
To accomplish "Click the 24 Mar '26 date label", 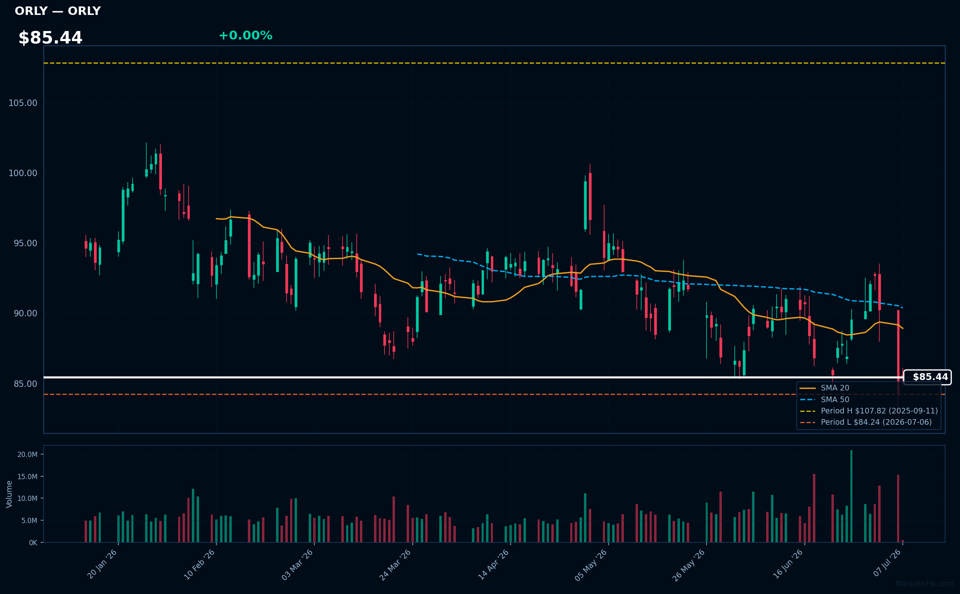I will coord(395,564).
